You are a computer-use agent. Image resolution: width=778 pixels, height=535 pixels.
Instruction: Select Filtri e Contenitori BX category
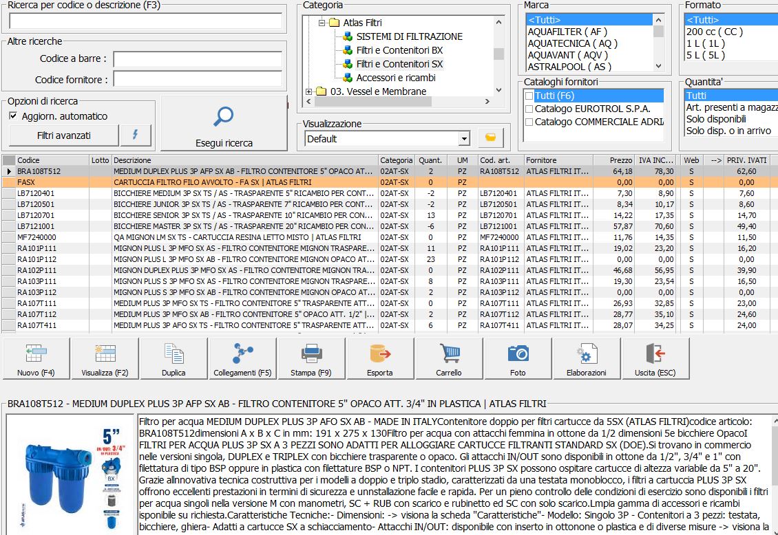coord(399,50)
